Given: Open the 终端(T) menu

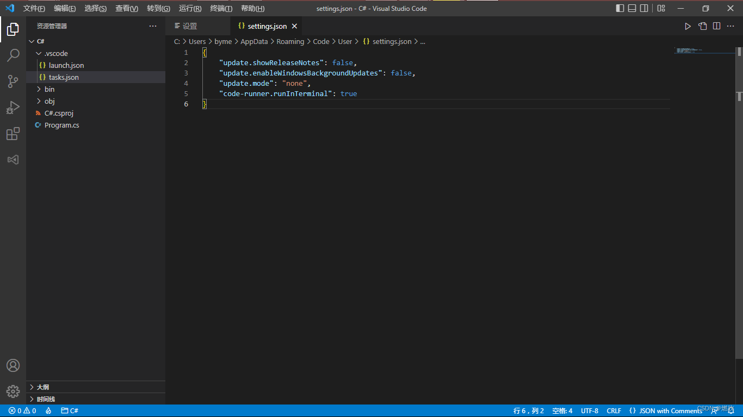Looking at the screenshot, I should click(221, 9).
